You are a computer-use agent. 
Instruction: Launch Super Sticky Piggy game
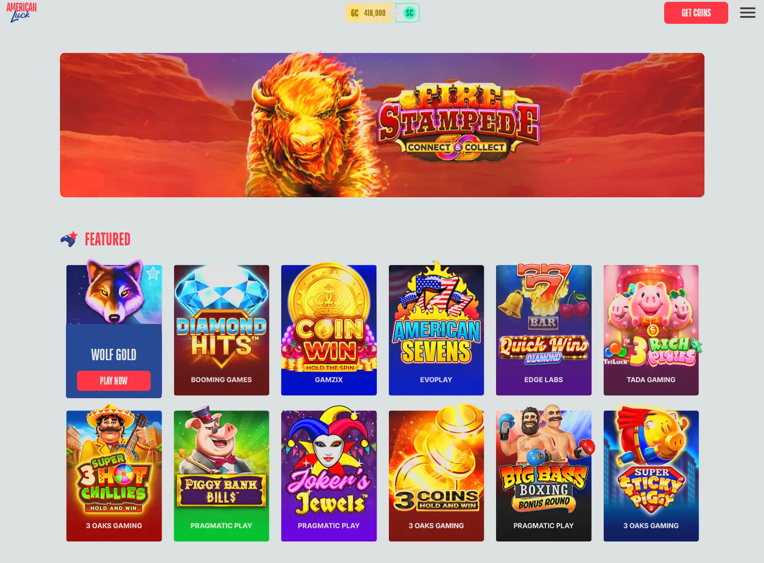pyautogui.click(x=651, y=476)
